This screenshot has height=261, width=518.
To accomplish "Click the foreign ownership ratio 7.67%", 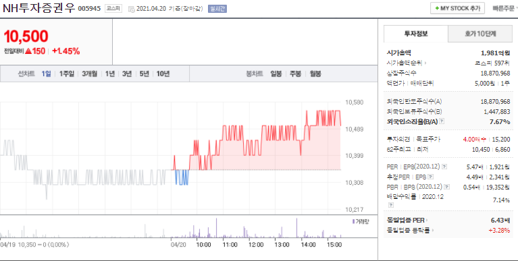I will 500,122.
